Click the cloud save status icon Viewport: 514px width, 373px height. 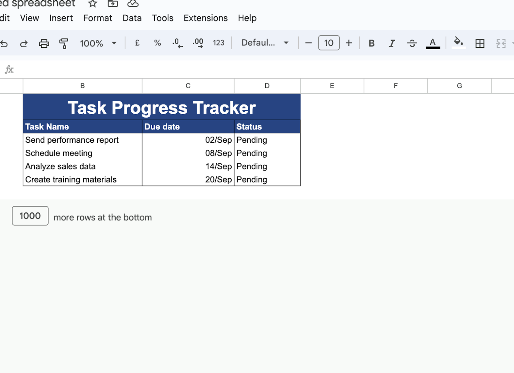133,4
